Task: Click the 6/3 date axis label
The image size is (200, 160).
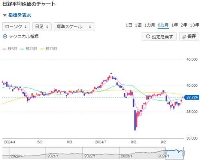Action: pyautogui.click(x=69, y=142)
